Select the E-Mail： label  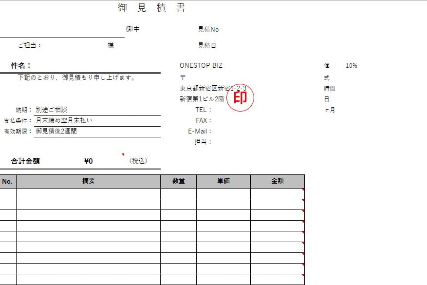[200, 131]
